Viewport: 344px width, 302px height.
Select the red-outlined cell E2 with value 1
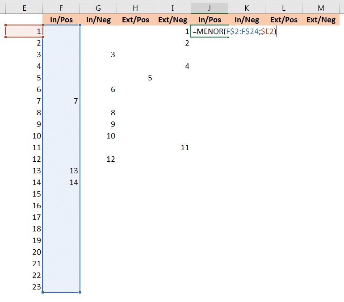pyautogui.click(x=24, y=31)
